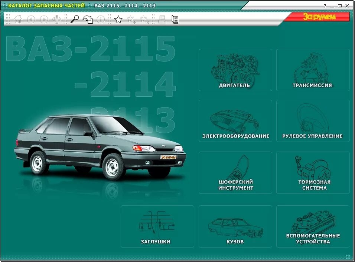The width and height of the screenshot is (355, 262).
Task: Click the navigation split arrows icon
Action: (x=57, y=19)
